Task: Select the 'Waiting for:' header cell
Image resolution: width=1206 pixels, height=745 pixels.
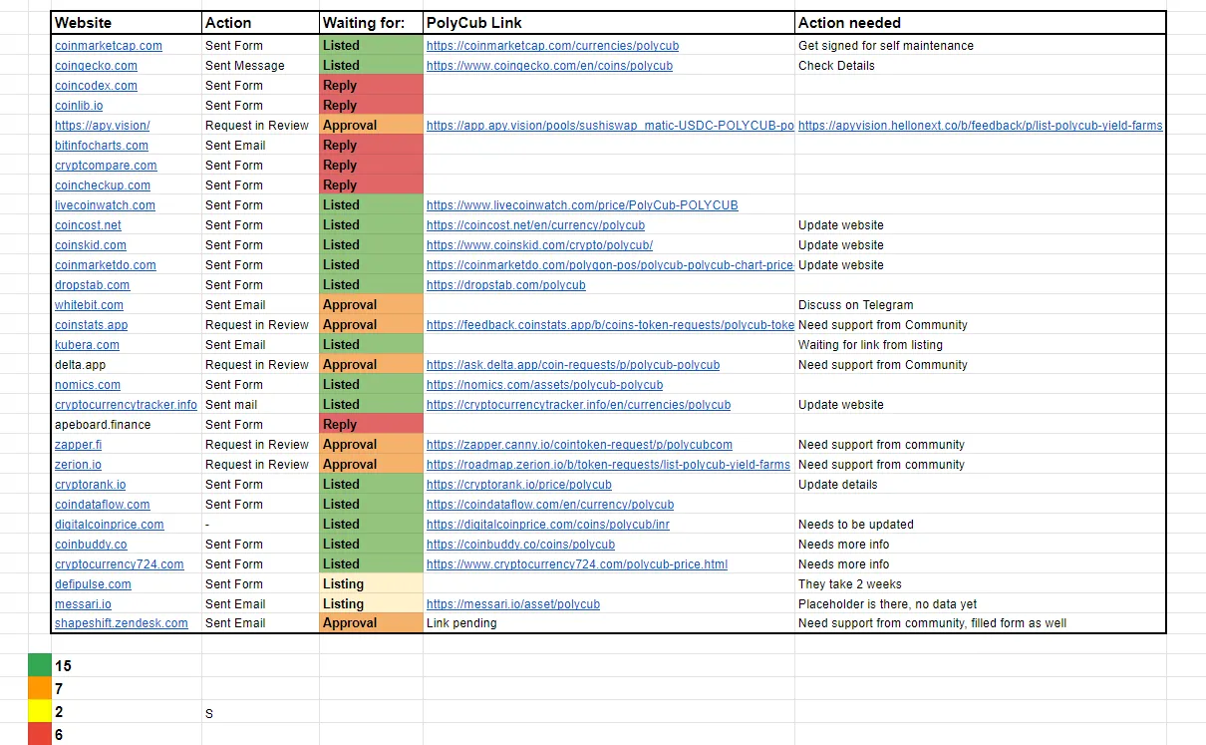Action: tap(371, 23)
